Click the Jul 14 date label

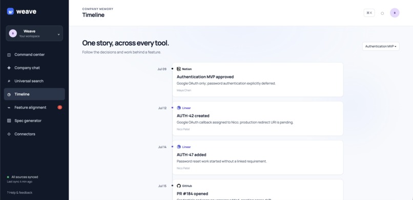162,147
